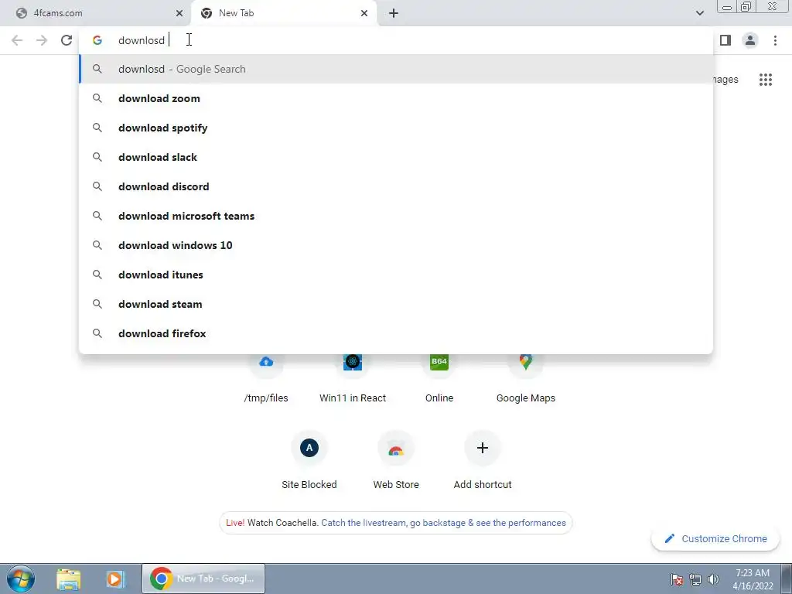The image size is (792, 594).
Task: Select the 'download microsoft teams' suggestion
Action: 396,216
